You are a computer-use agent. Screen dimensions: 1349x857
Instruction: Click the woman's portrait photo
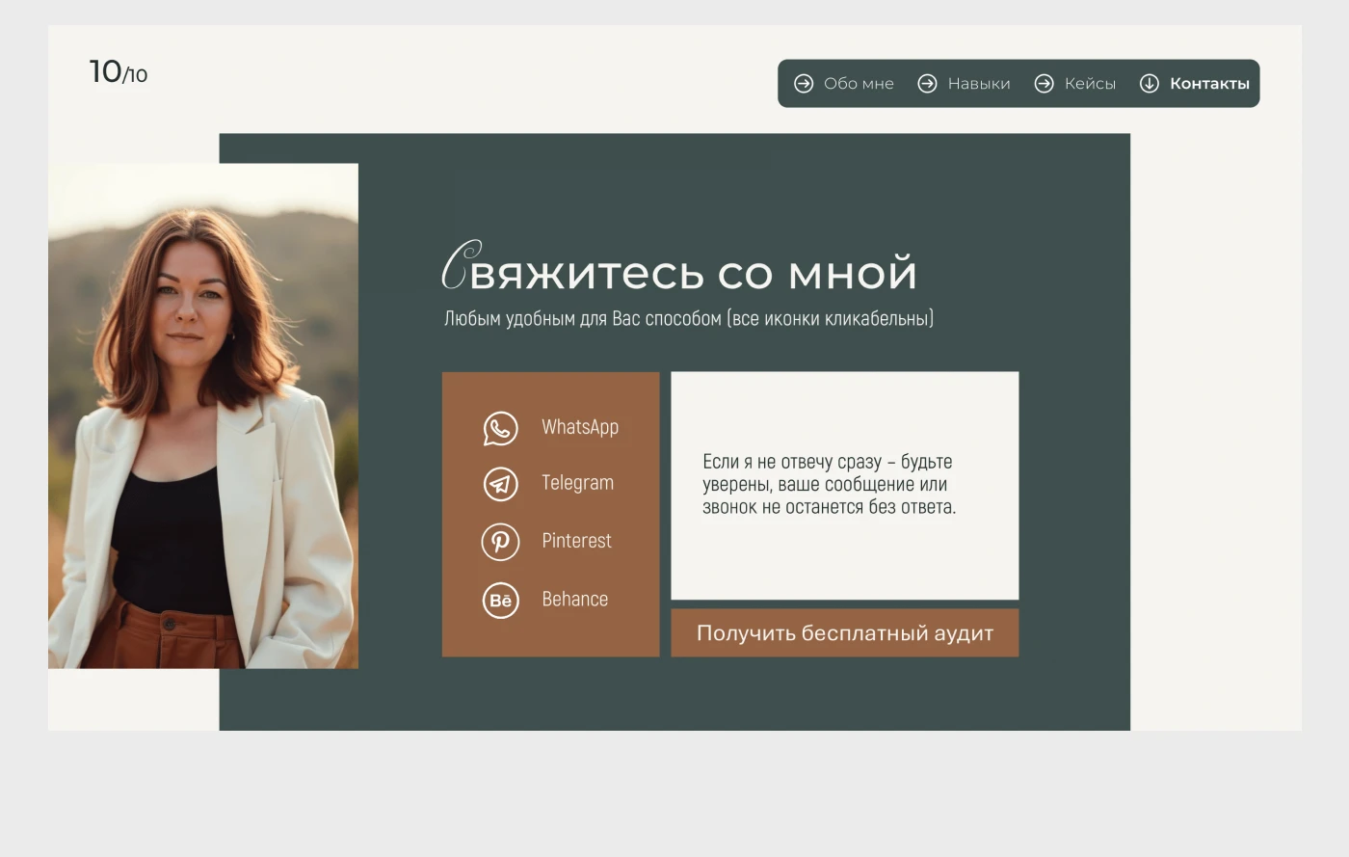pos(203,415)
